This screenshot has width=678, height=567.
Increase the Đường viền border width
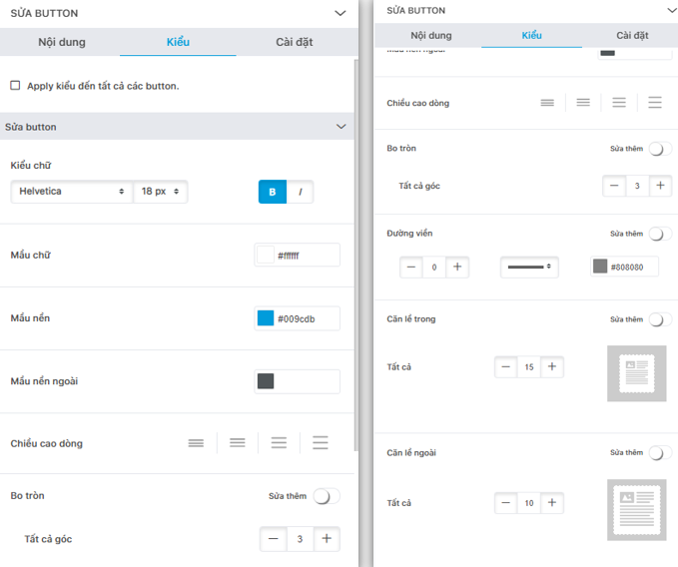click(x=457, y=268)
